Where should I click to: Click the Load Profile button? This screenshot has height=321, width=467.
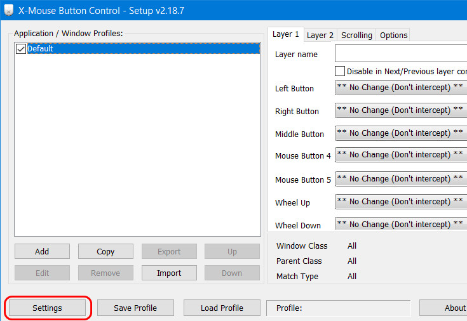[222, 308]
